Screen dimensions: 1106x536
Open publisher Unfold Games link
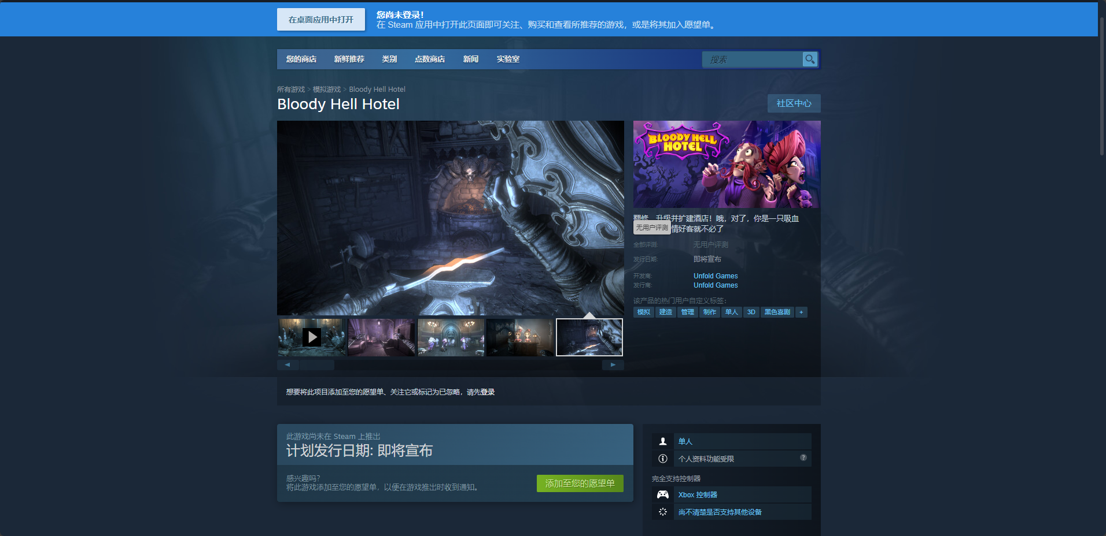[x=716, y=285]
